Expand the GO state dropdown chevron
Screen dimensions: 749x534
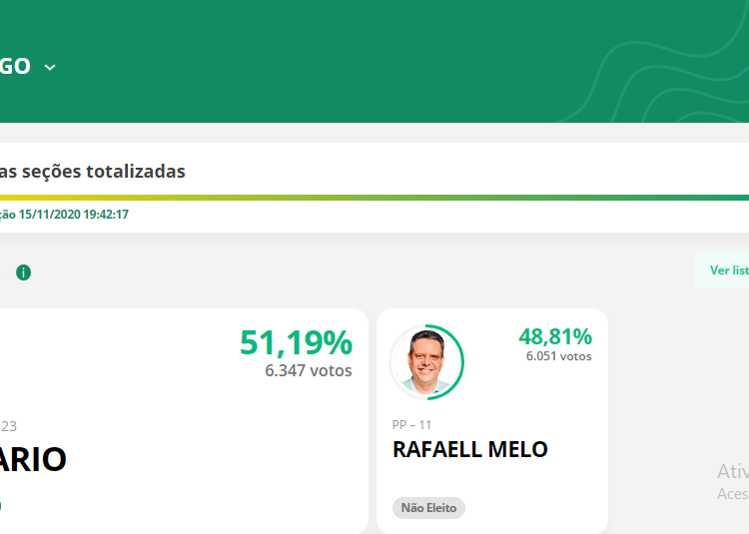50,67
